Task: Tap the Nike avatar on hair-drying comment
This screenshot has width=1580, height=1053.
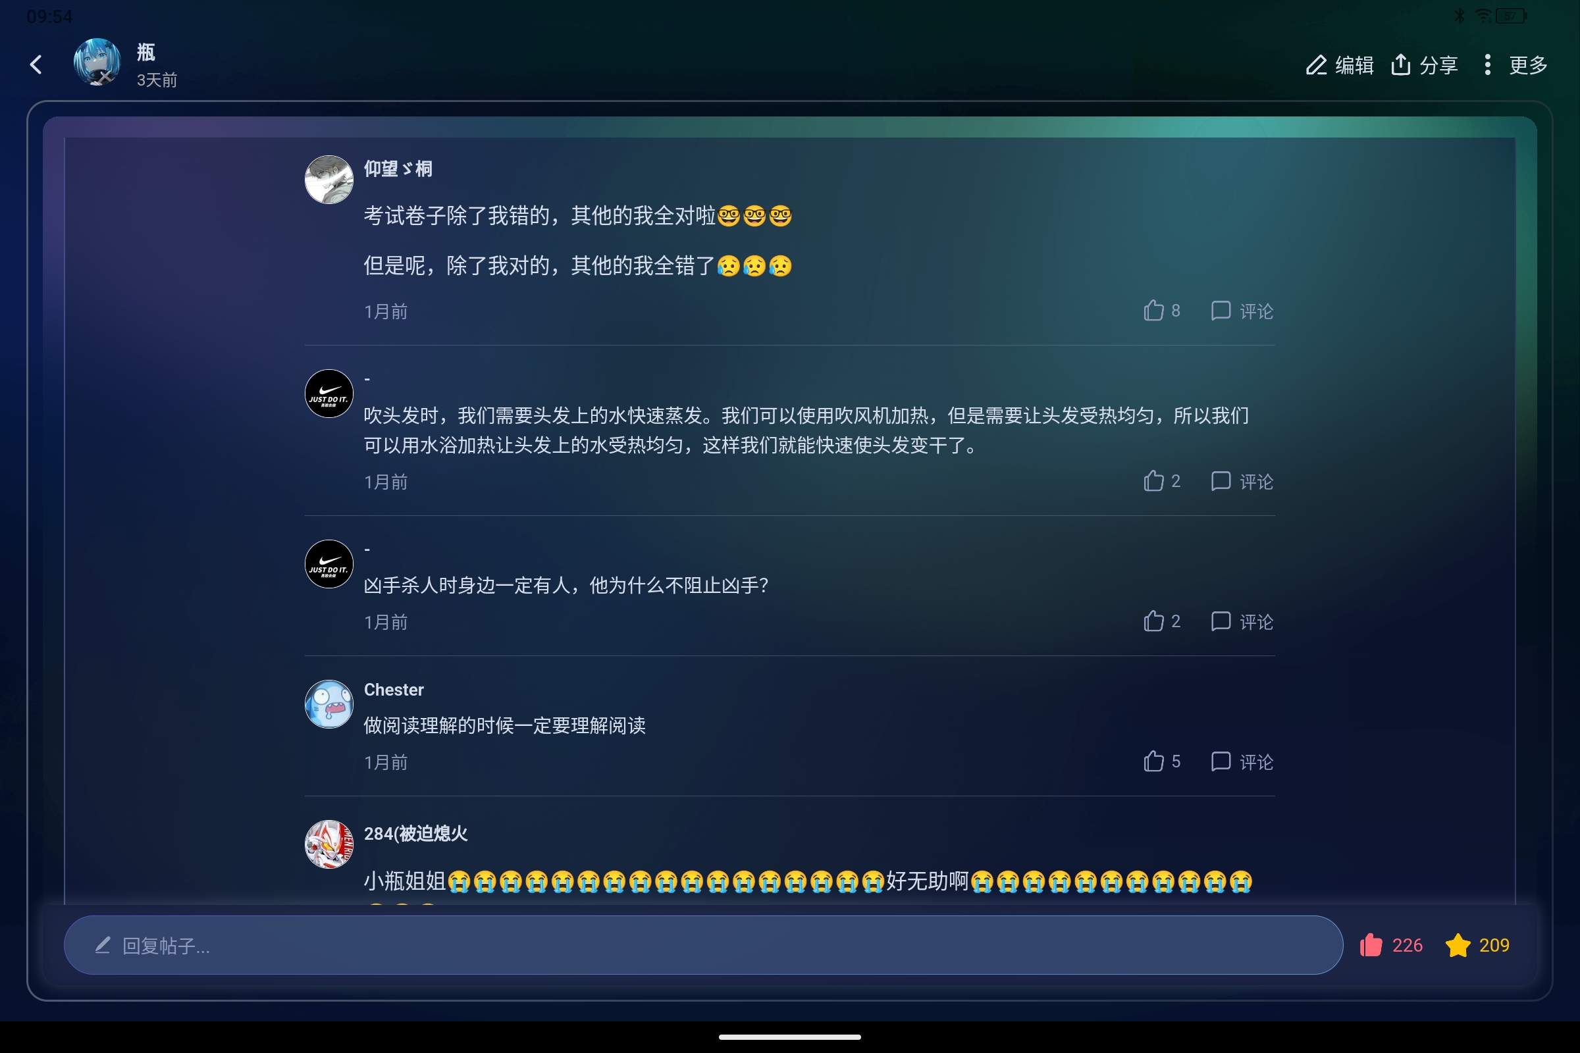Action: click(x=329, y=394)
